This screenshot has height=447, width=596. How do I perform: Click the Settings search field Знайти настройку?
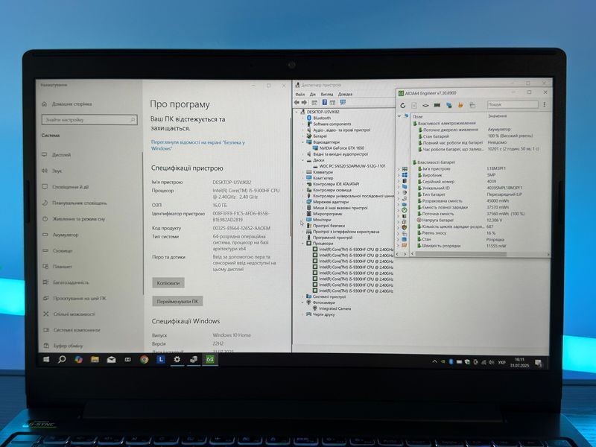point(89,120)
